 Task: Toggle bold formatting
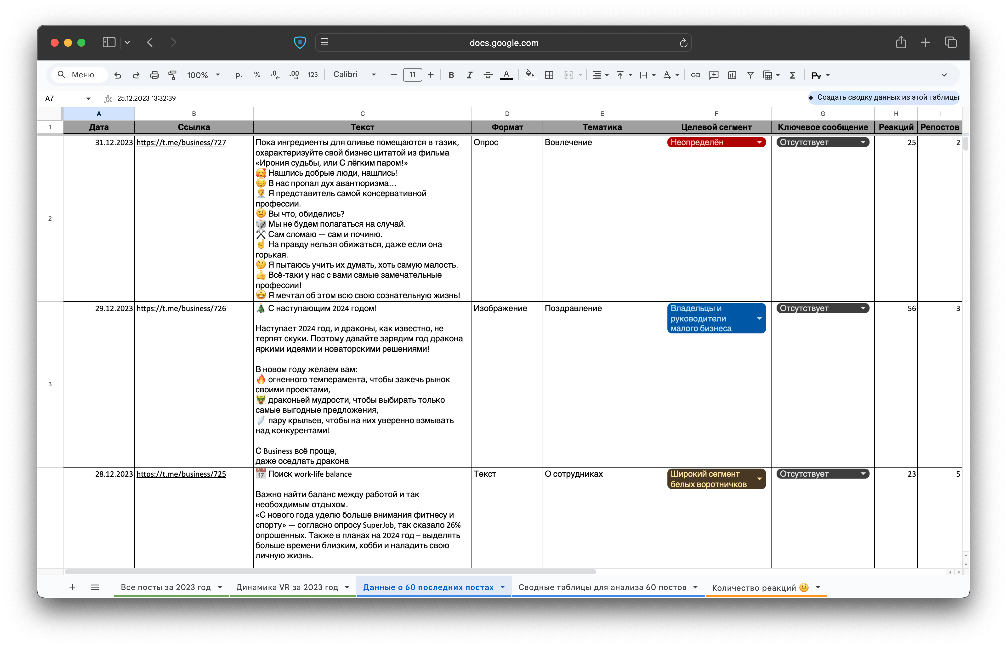pyautogui.click(x=451, y=75)
